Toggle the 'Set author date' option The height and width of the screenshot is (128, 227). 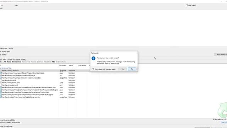(x=5, y=52)
